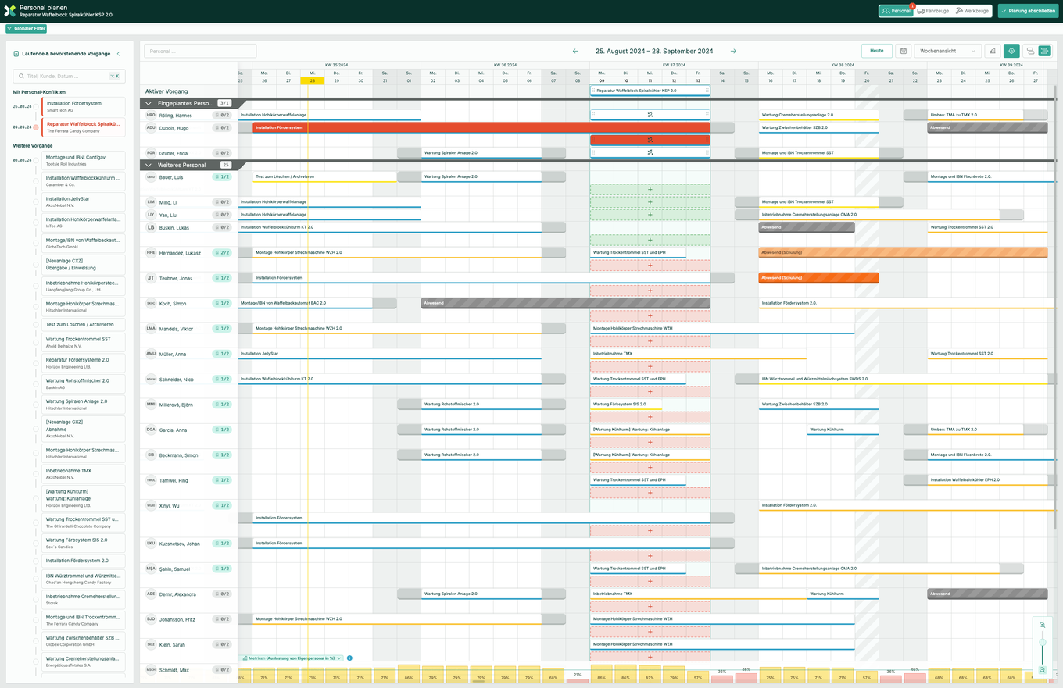Go to previous period with left arrow

tap(576, 51)
